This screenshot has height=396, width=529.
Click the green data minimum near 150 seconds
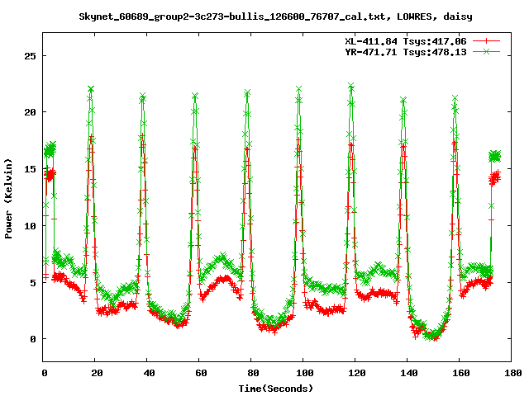click(433, 336)
